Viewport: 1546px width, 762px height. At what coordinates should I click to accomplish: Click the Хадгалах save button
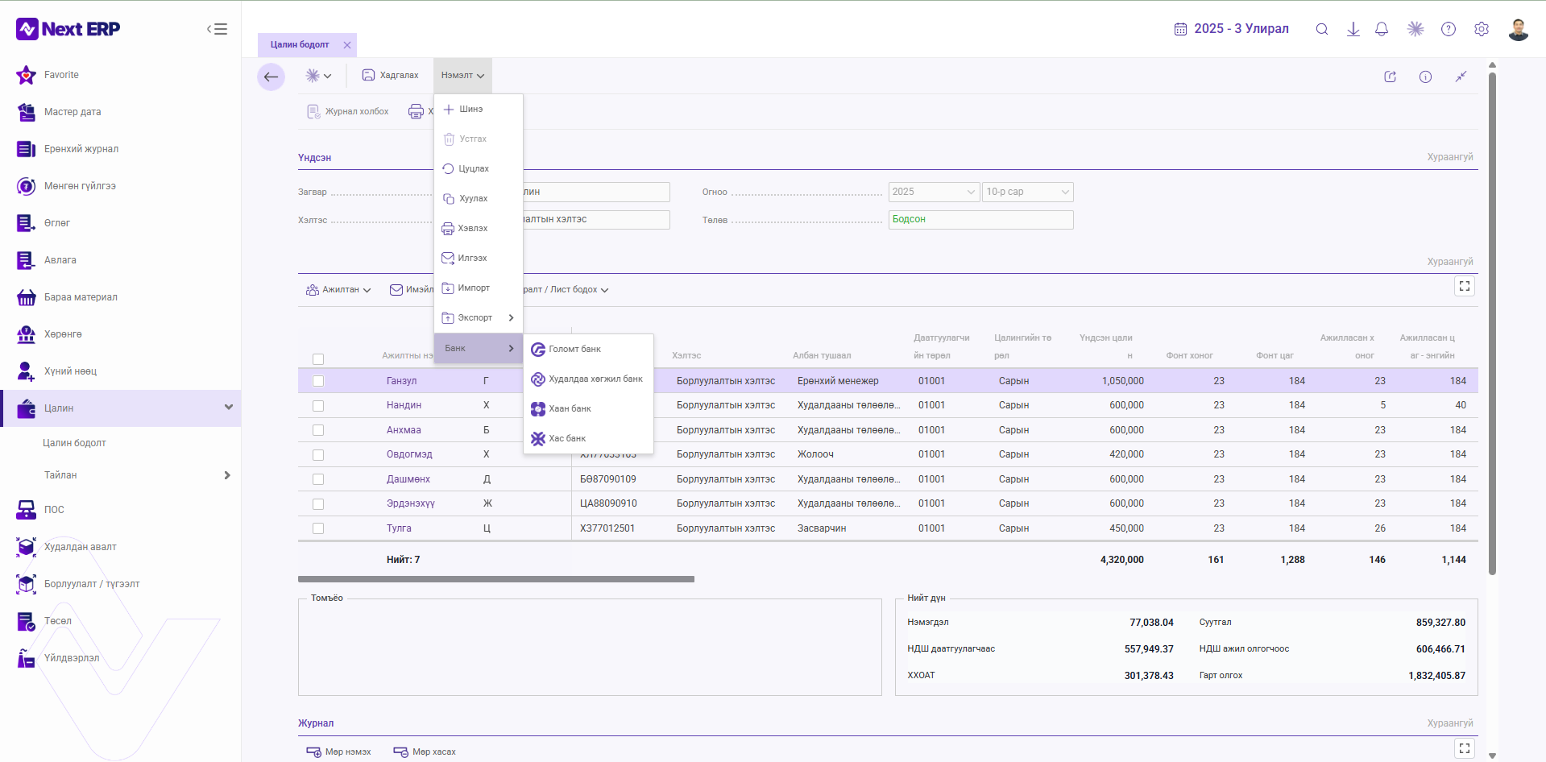(x=390, y=75)
